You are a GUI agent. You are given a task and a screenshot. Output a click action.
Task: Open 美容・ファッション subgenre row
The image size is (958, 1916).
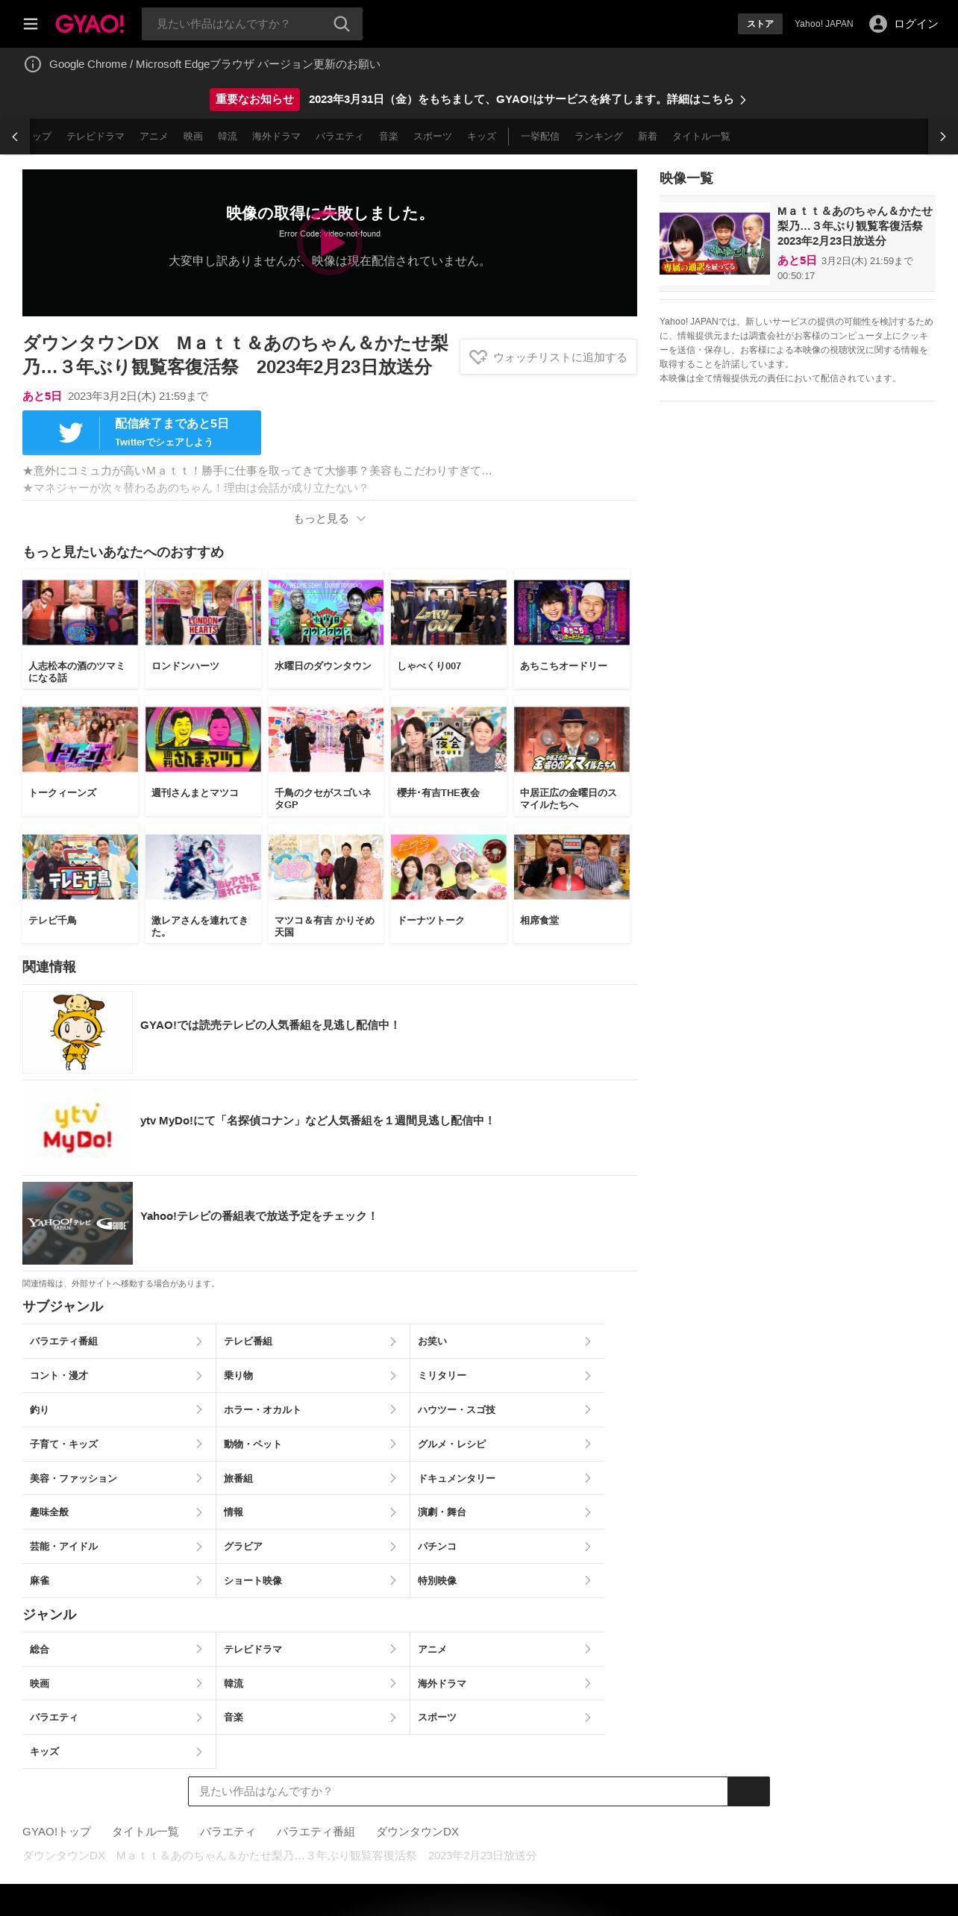click(x=119, y=1478)
